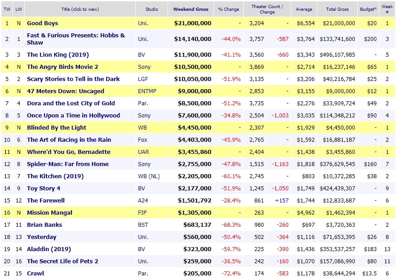Click the LGF studio cell
This screenshot has height=279, width=396.
coord(143,79)
